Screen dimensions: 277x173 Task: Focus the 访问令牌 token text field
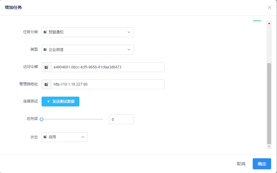[x=108, y=67]
